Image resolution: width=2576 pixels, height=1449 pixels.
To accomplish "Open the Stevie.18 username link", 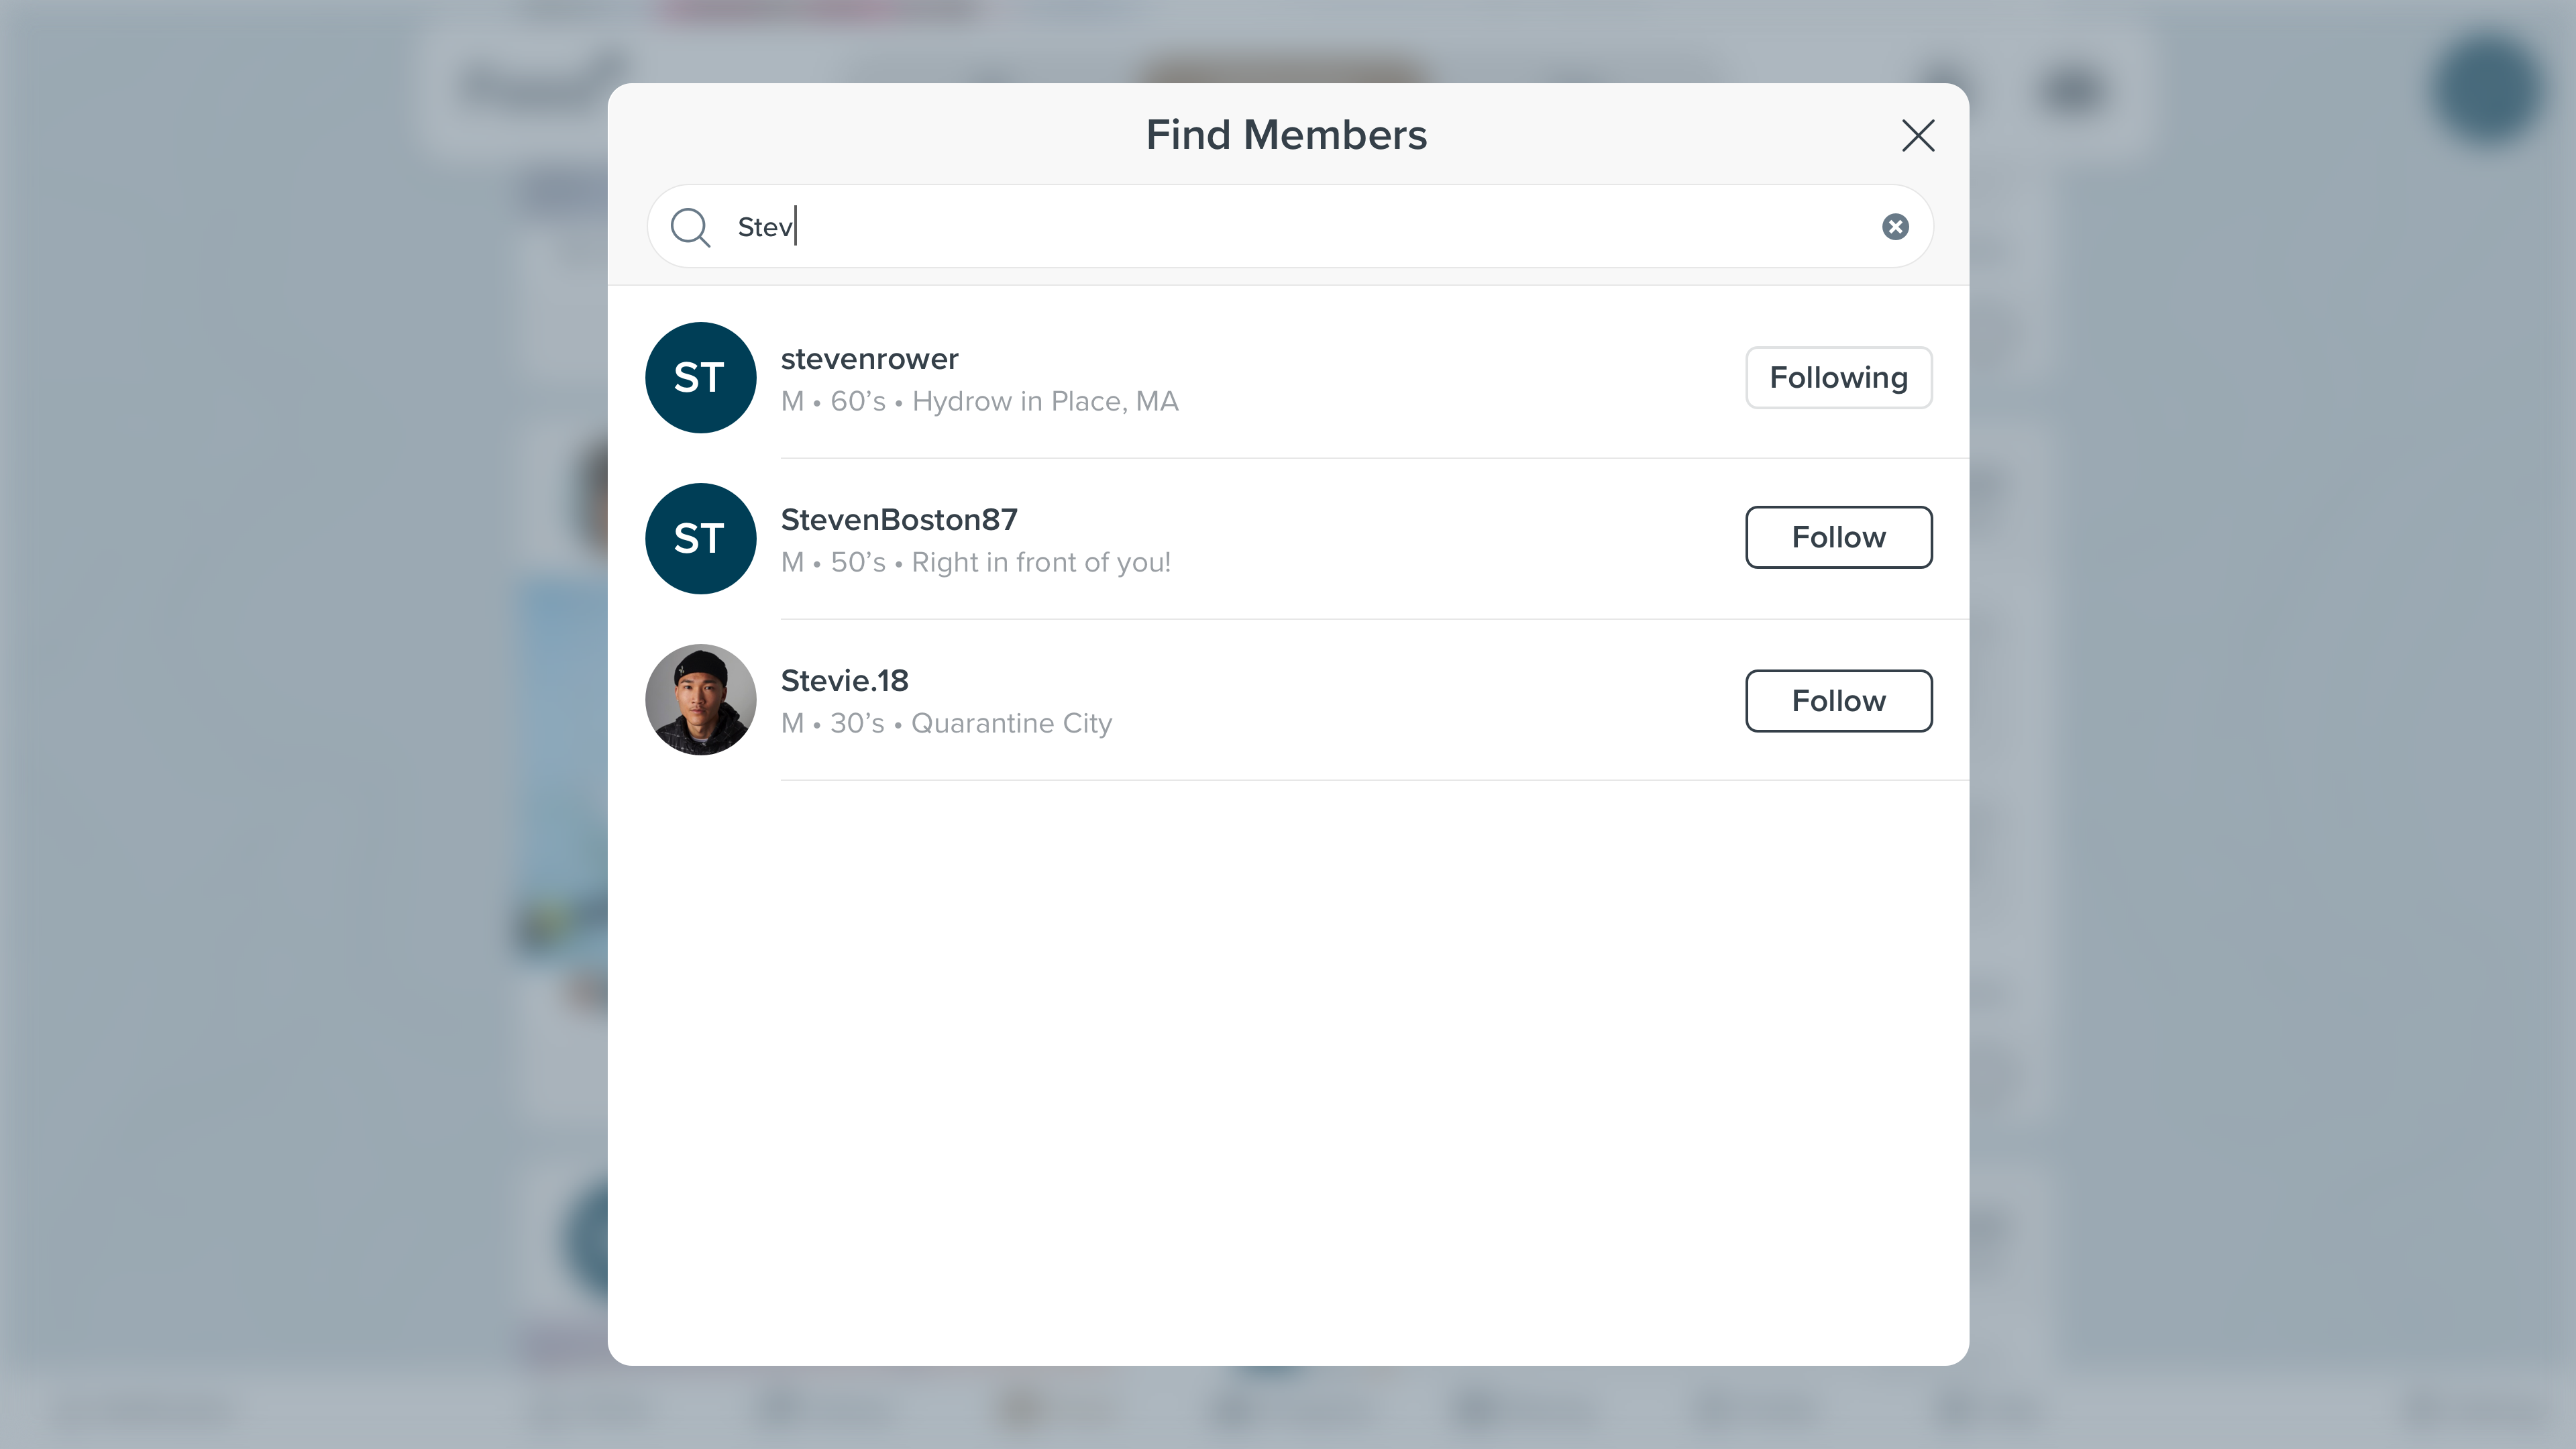I will click(x=844, y=680).
